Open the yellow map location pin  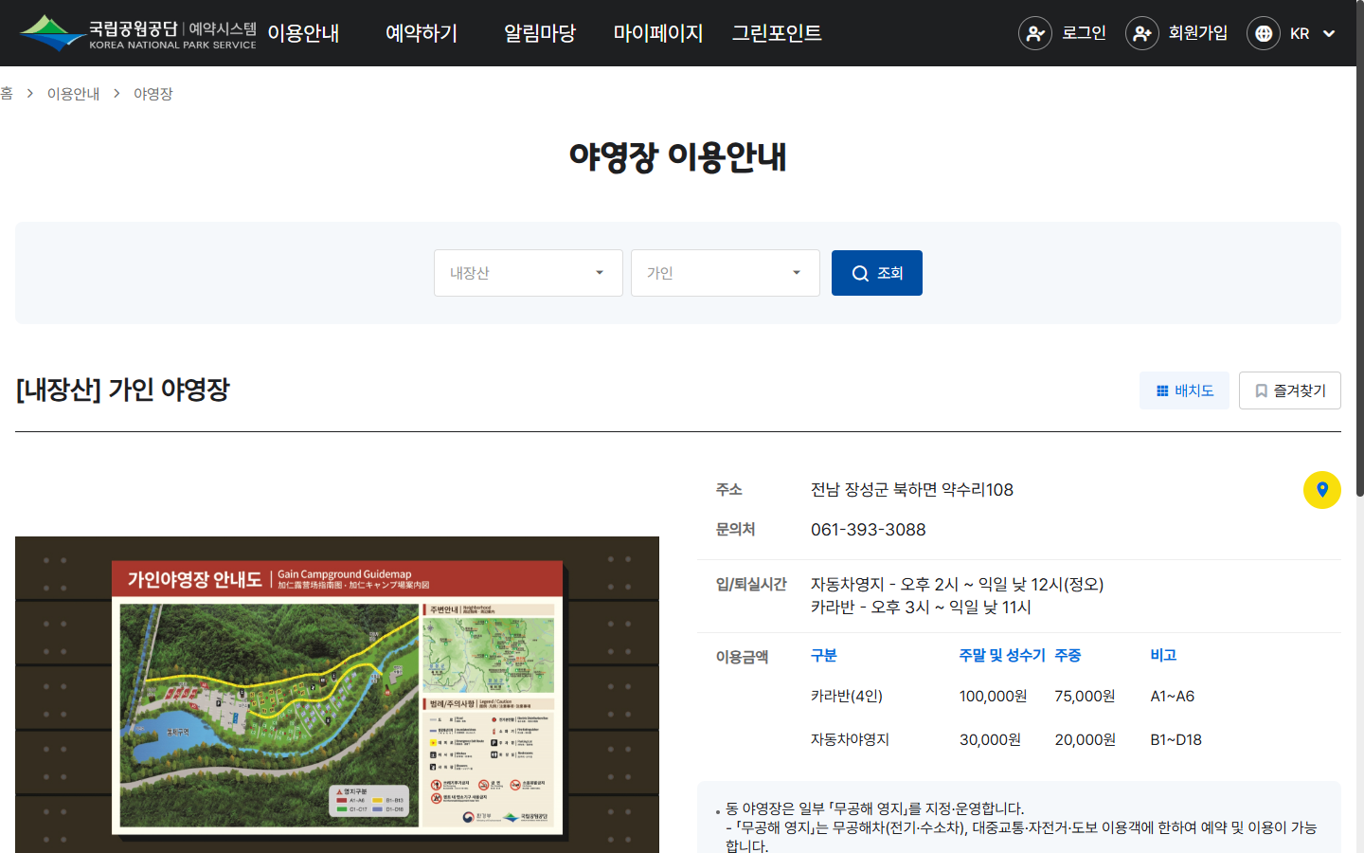click(x=1322, y=490)
